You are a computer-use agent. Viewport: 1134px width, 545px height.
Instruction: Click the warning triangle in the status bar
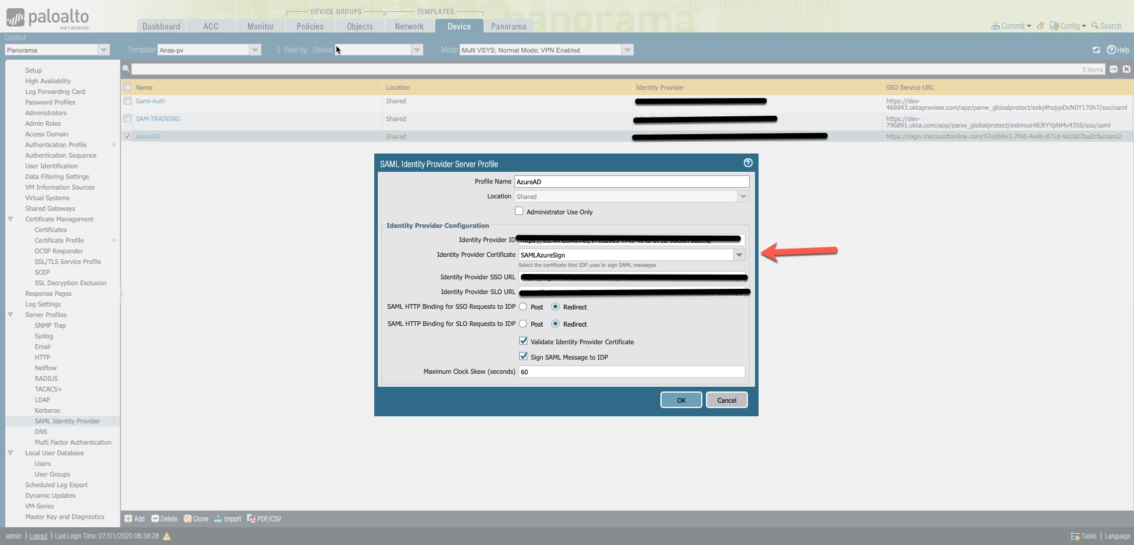pos(167,536)
